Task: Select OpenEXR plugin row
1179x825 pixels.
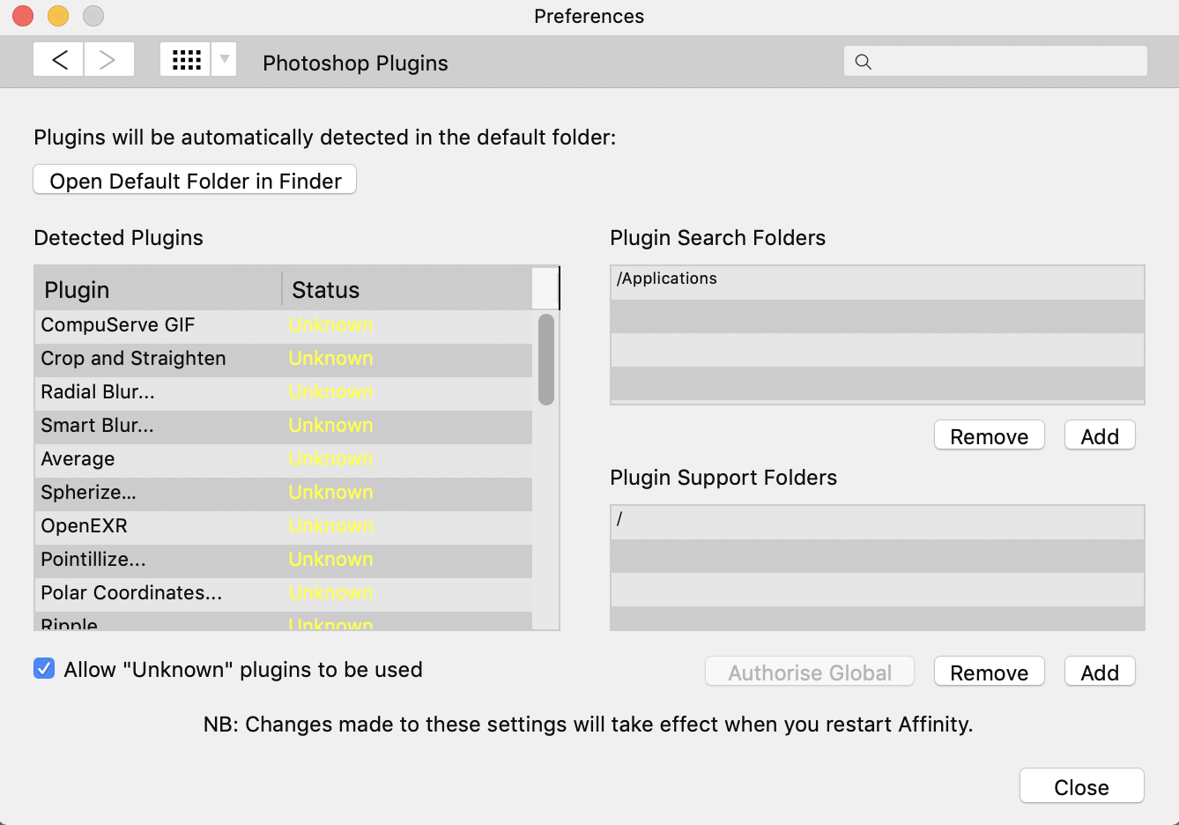Action: [284, 526]
